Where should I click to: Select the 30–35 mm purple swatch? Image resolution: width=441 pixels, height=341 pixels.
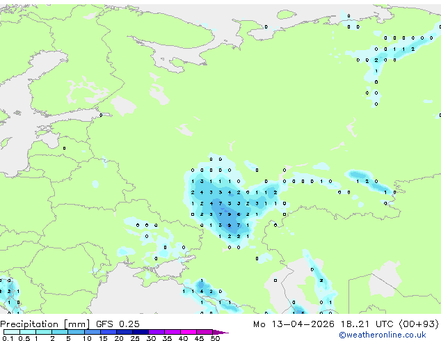click(157, 332)
